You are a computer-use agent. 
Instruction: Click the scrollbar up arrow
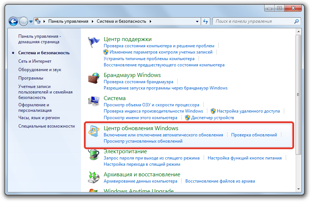pos(298,32)
